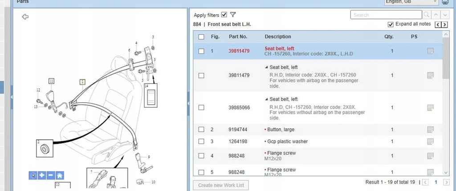Image resolution: width=456 pixels, height=191 pixels.
Task: Click callout 2 button thumbnail in diagram
Action: coord(45,149)
